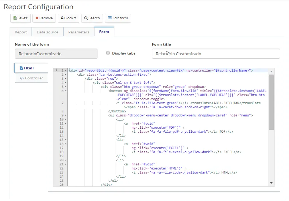Click code line 12 ng-click execute('PDF')
This screenshot has width=289, height=201.
158,128
